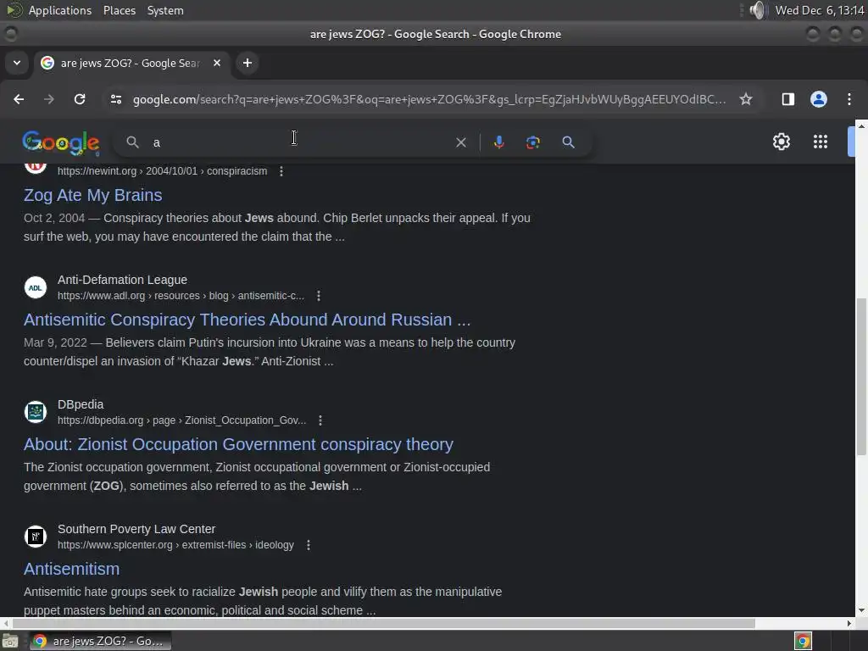This screenshot has width=868, height=651.
Task: Click the Anti-Defamation League favicon
Action: click(x=36, y=287)
